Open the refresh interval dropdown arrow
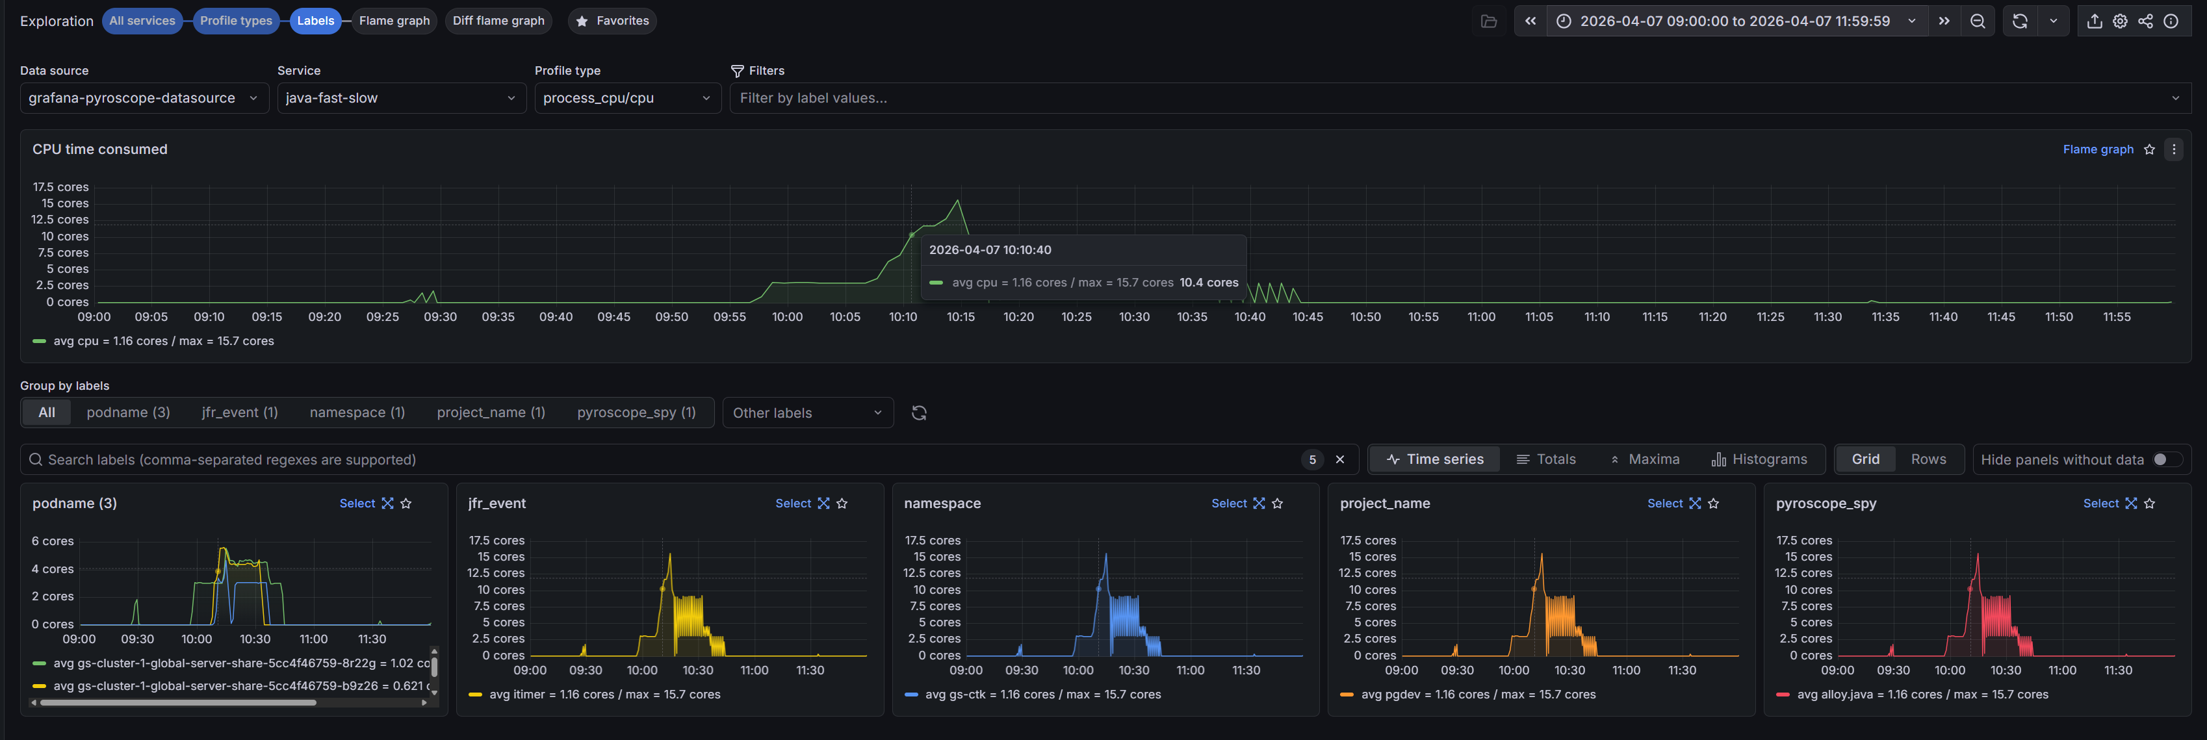This screenshot has width=2207, height=740. [x=2053, y=21]
